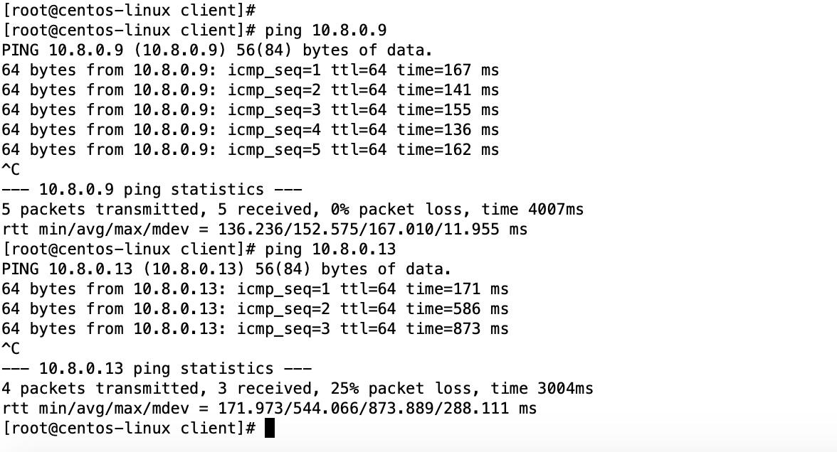Image resolution: width=837 pixels, height=452 pixels.
Task: Click the 'time=167 ms' ping reply
Action: [448, 70]
